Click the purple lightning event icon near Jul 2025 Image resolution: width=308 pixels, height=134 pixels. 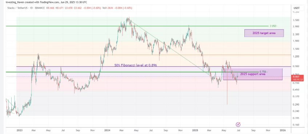click(x=238, y=124)
